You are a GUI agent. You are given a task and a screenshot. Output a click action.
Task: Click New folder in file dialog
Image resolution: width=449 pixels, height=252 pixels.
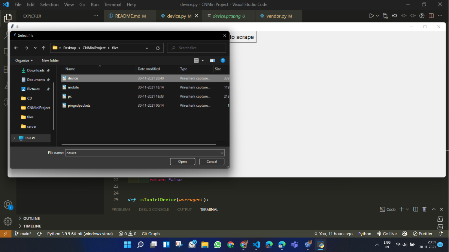coord(50,60)
